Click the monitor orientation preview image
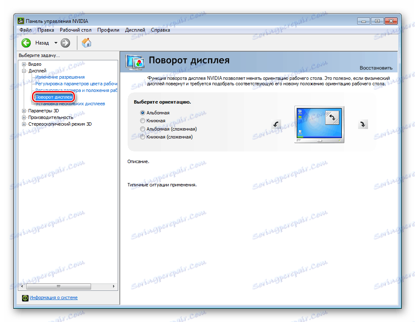Image resolution: width=415 pixels, height=322 pixels. click(x=319, y=124)
